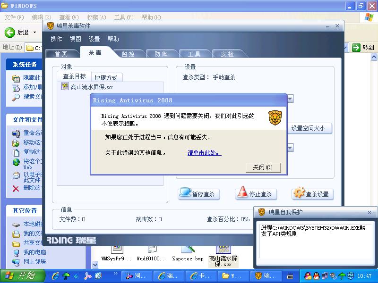This screenshot has width=378, height=283.
Task: Open the 帮助 menu in Rising
Action: click(113, 39)
